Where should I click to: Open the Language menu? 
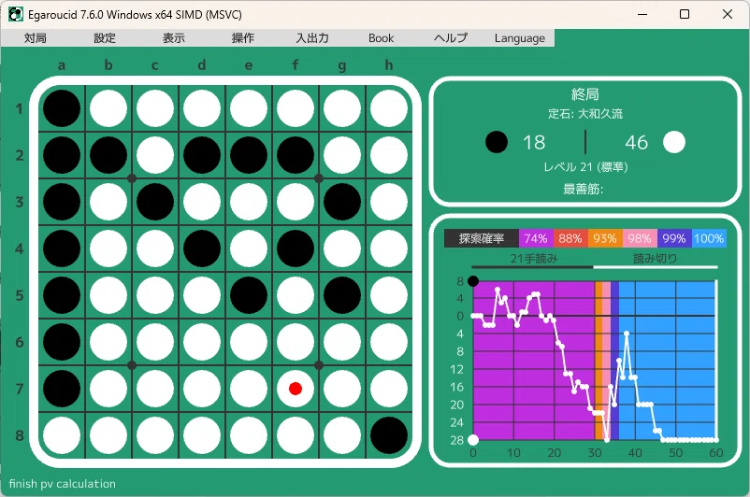click(520, 38)
